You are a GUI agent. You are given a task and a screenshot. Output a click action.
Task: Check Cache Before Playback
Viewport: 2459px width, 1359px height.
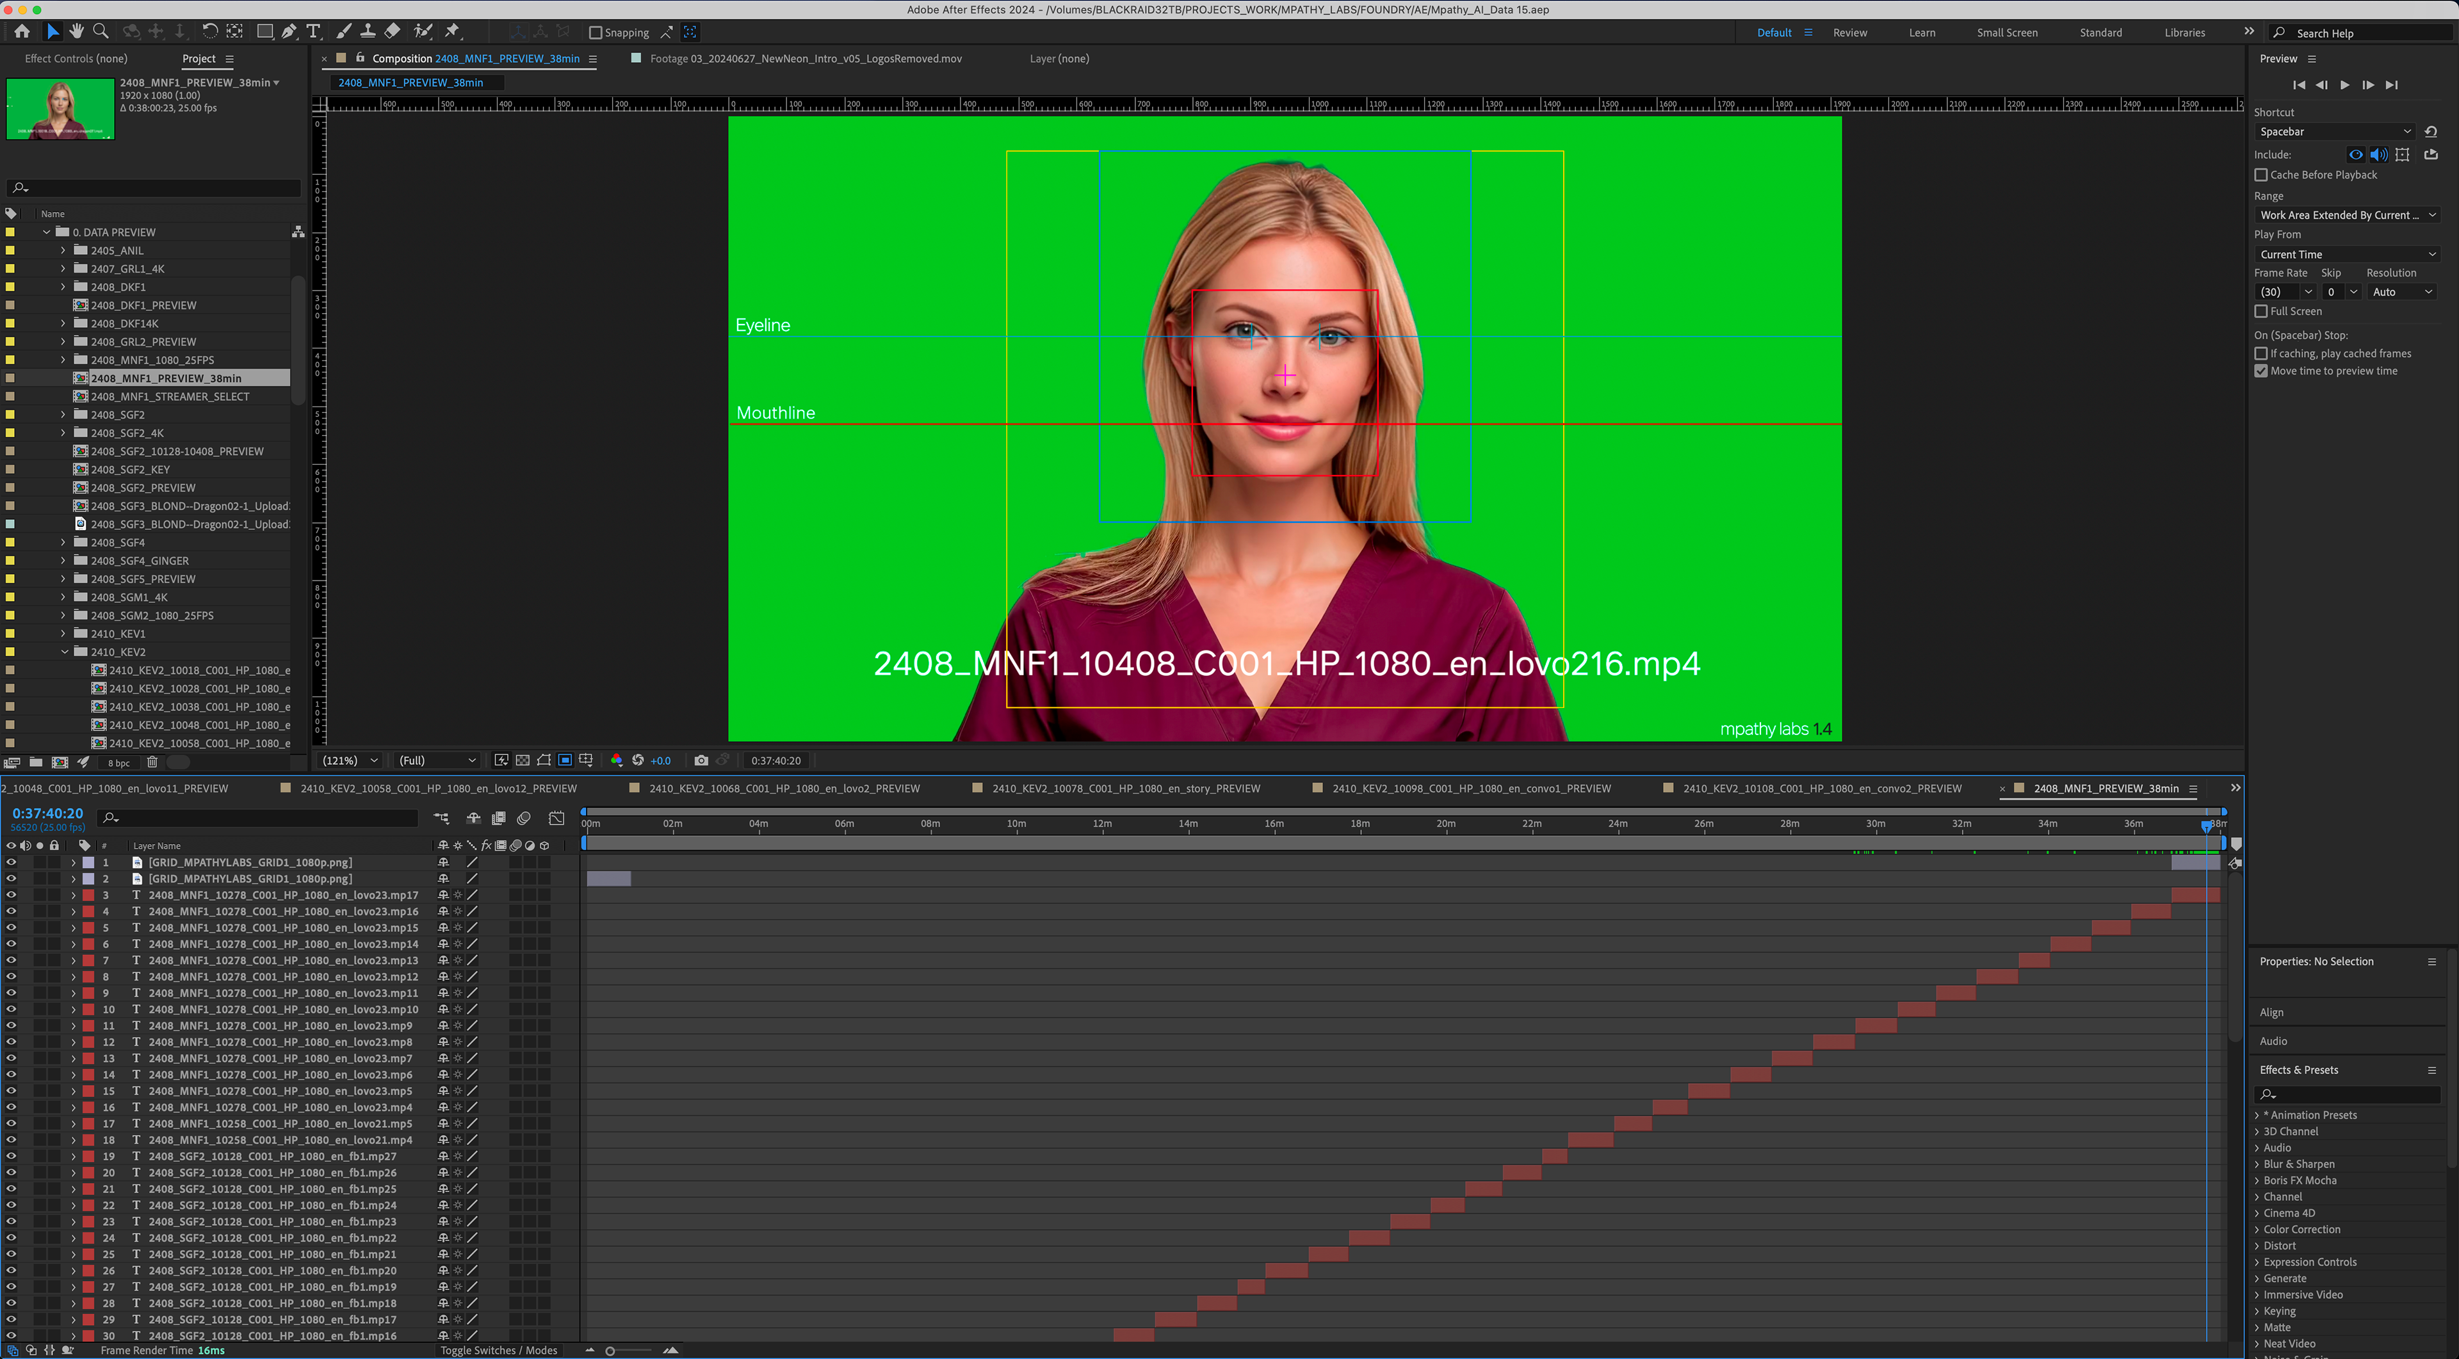[x=2260, y=175]
